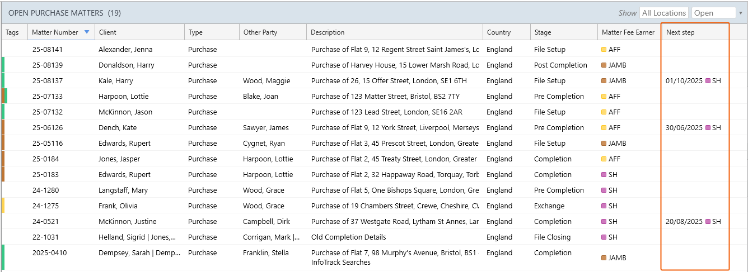
Task: Click the pink SH marker beside 01/10/2025
Action: 708,81
